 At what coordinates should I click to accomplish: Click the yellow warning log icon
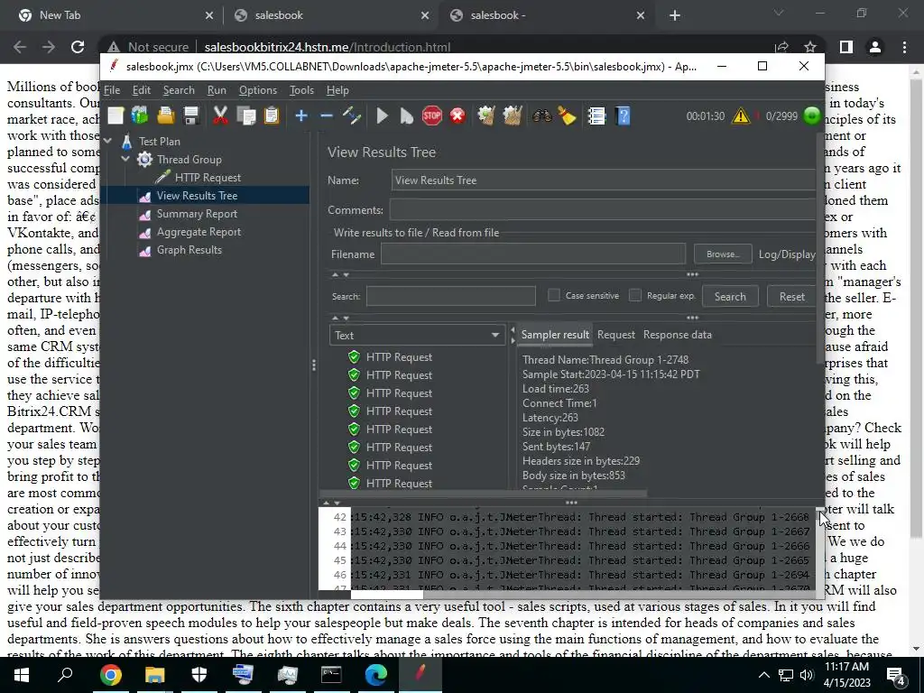pos(741,115)
